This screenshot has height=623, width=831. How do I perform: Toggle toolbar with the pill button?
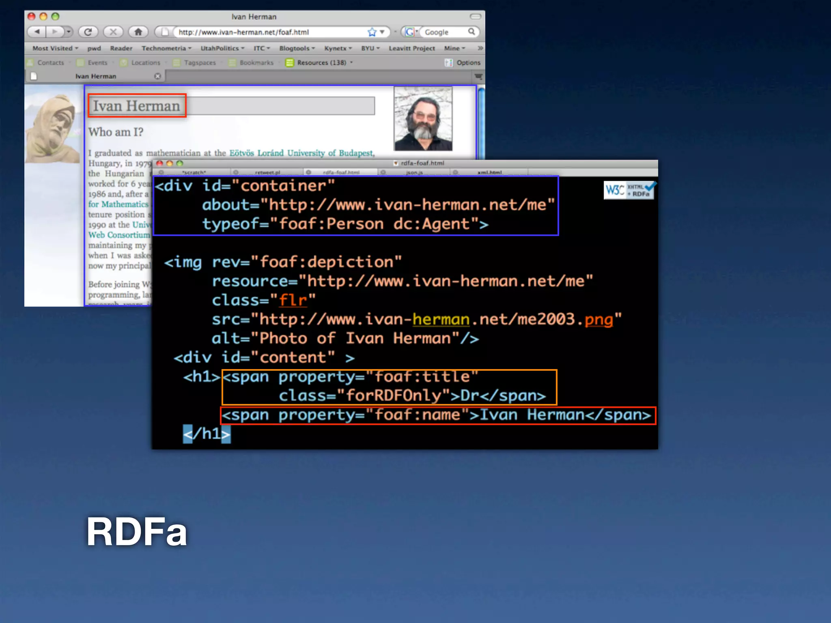[x=475, y=17]
